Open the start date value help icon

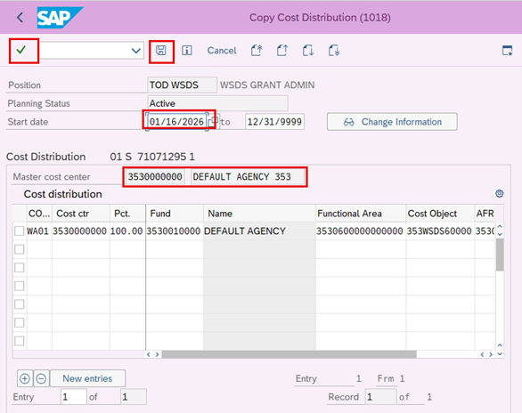coord(214,122)
